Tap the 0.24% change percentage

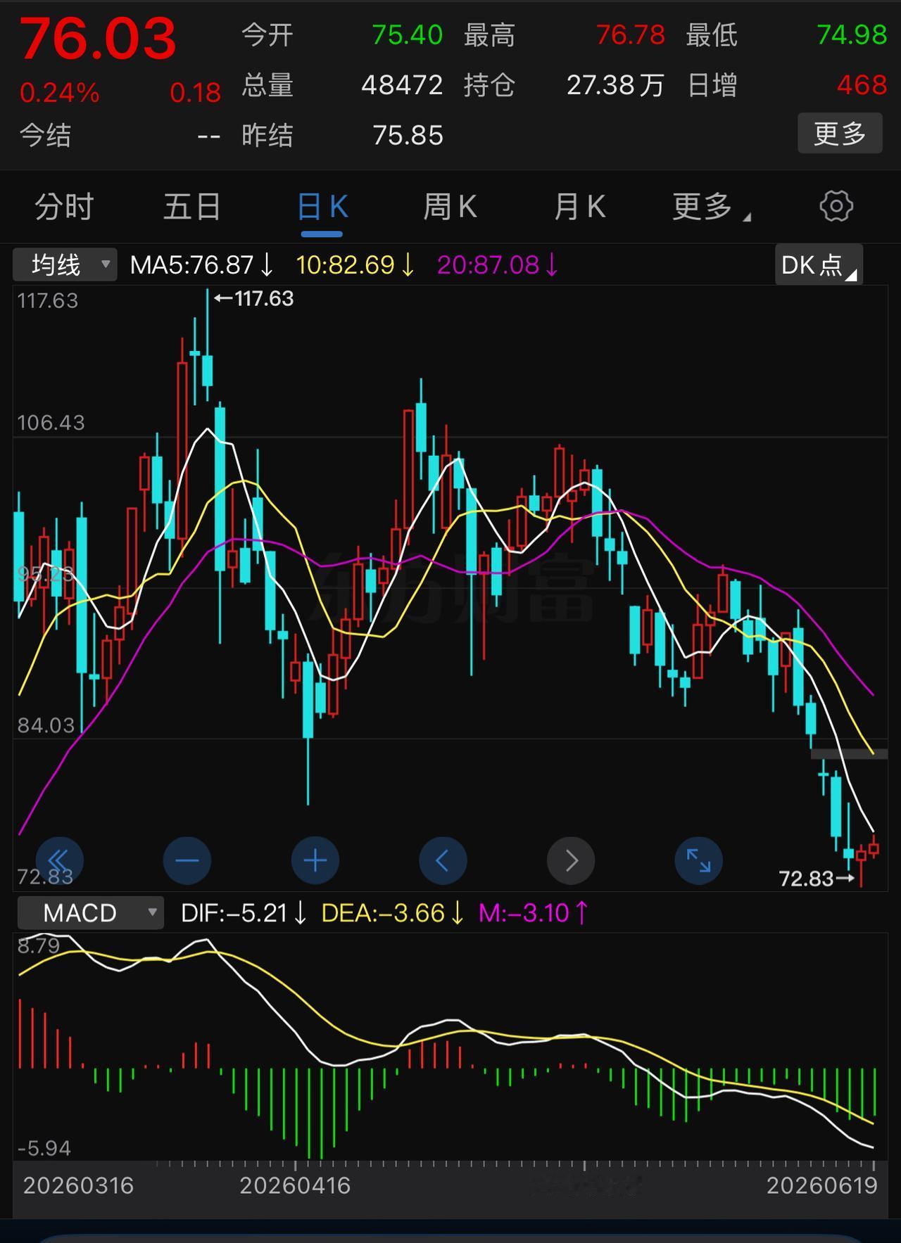[60, 93]
